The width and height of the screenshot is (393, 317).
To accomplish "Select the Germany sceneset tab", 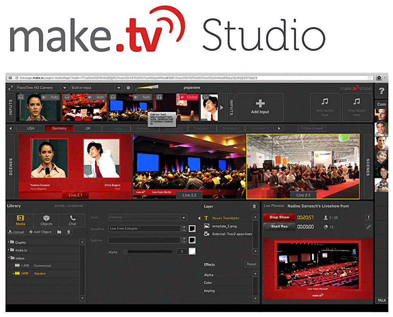I will tap(59, 129).
